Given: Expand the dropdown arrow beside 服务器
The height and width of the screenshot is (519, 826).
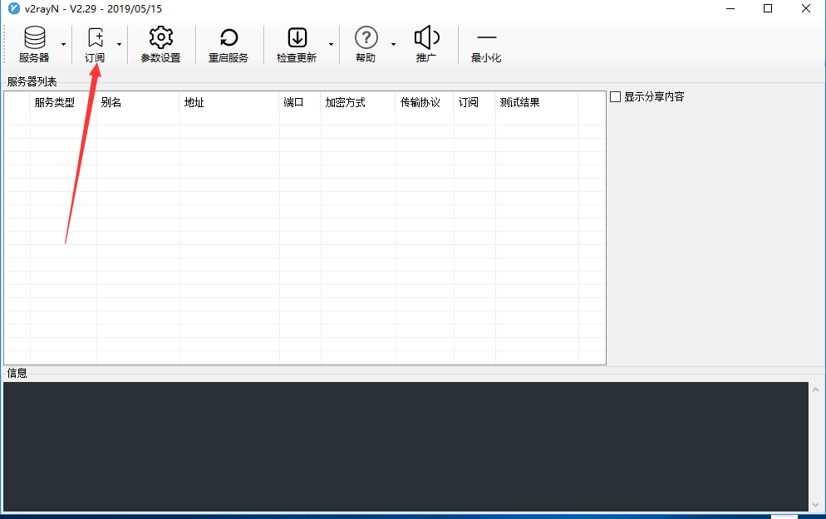Looking at the screenshot, I should pyautogui.click(x=63, y=44).
